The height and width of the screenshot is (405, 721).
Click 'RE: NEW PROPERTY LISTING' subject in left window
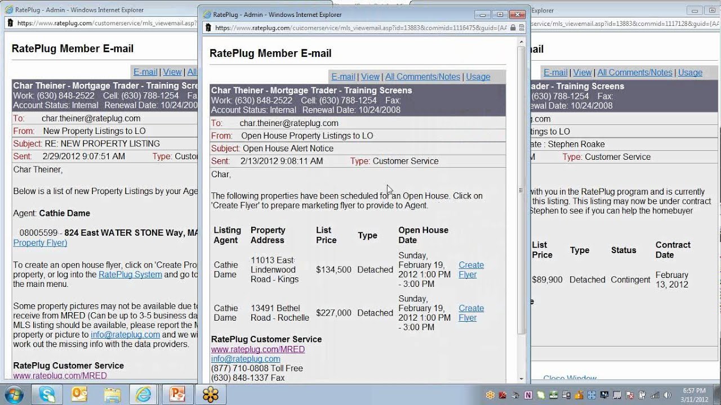pyautogui.click(x=101, y=143)
